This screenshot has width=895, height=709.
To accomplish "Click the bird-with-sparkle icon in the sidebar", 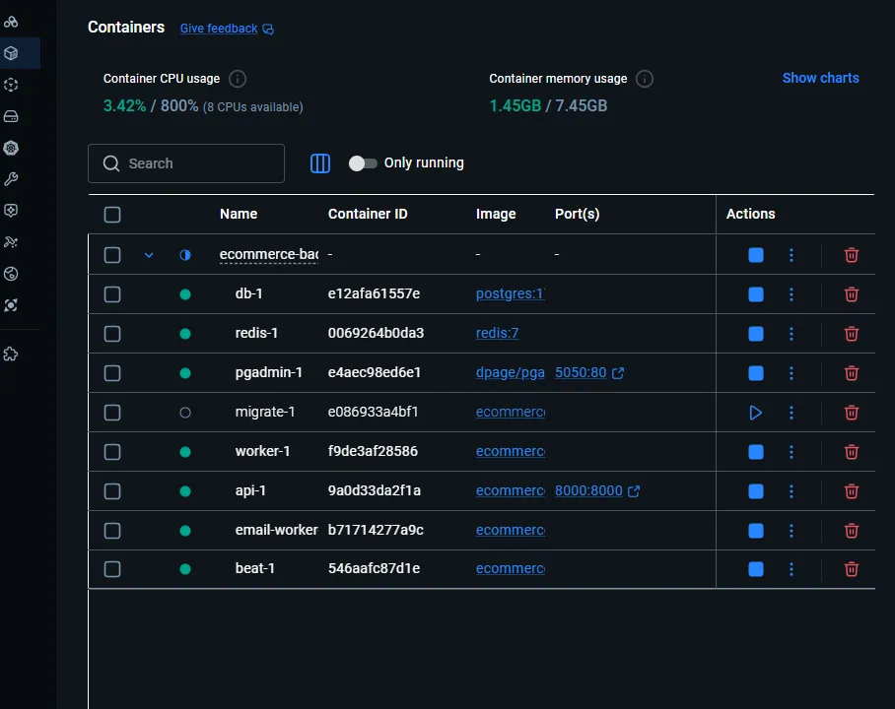I will click(x=12, y=242).
